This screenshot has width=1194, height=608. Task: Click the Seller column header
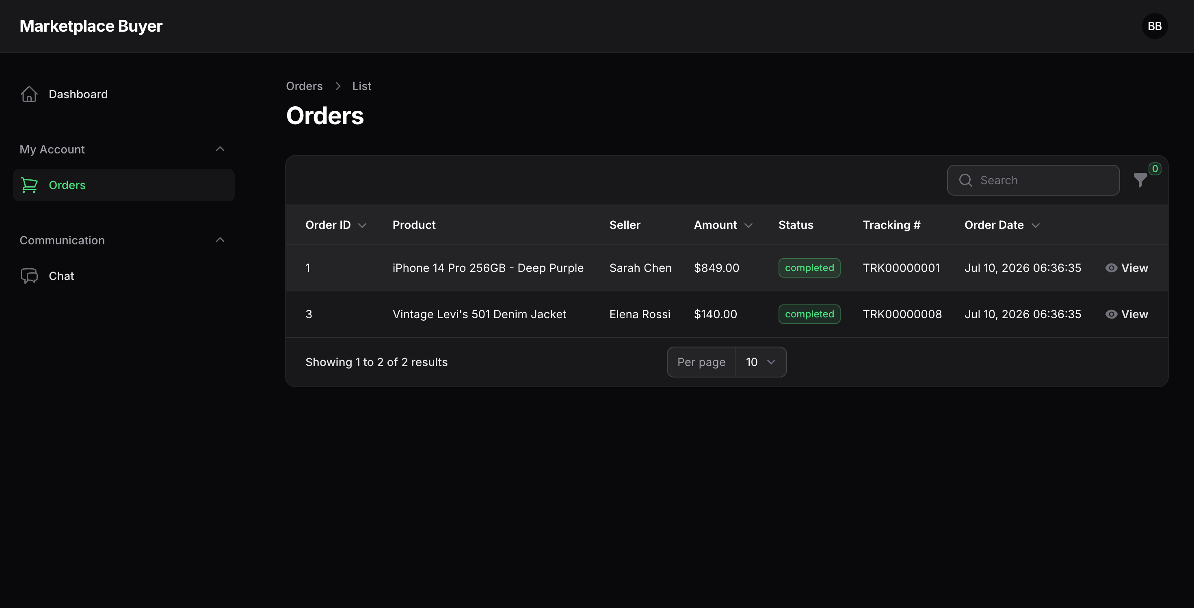pyautogui.click(x=624, y=225)
